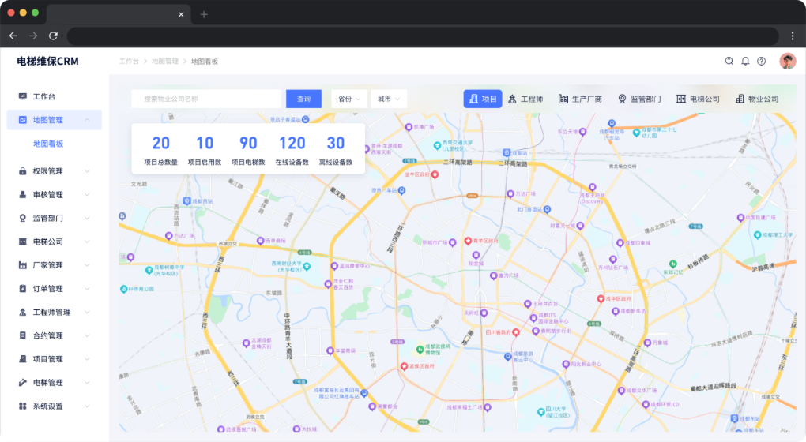The width and height of the screenshot is (806, 442).
Task: Go forward in the browser
Action: (x=33, y=36)
